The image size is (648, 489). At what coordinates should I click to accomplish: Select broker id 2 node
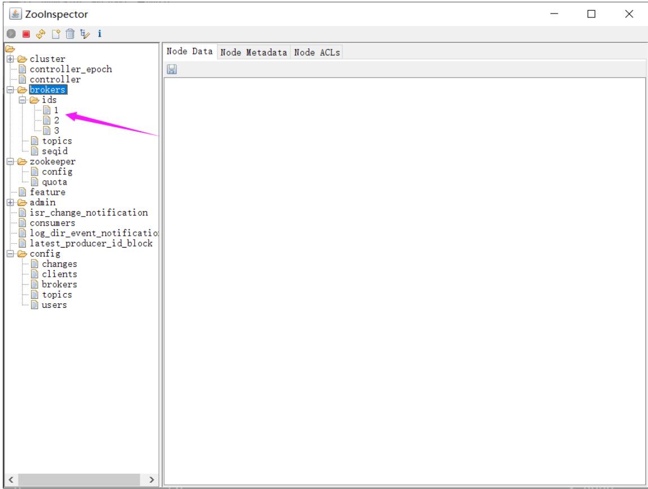click(56, 120)
